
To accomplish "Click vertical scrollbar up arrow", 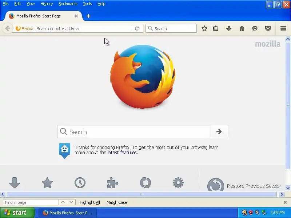I will pyautogui.click(x=288, y=39).
